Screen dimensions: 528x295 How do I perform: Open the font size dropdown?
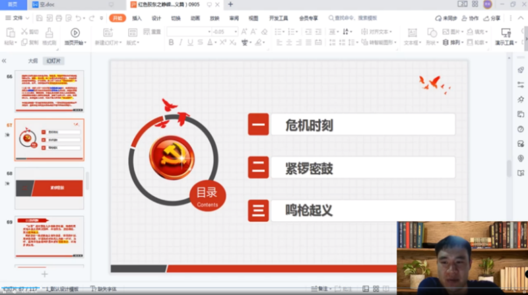(236, 32)
